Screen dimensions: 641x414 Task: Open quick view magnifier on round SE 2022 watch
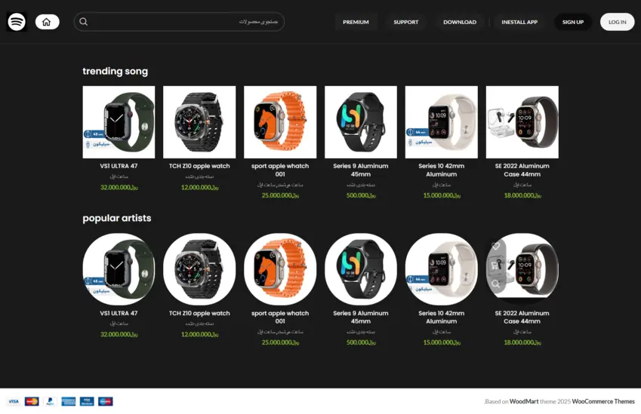click(496, 284)
